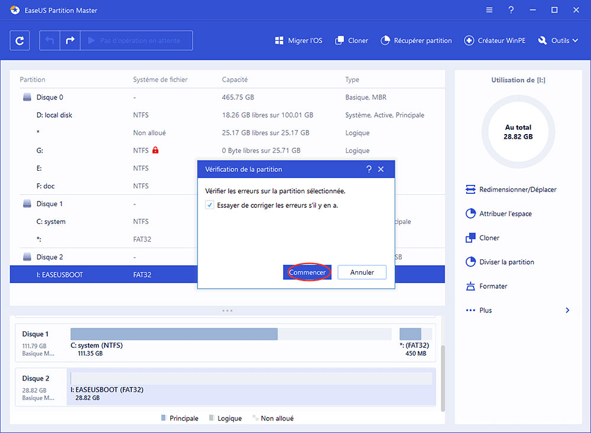
Task: Click Annuler in the dialog
Action: [362, 272]
